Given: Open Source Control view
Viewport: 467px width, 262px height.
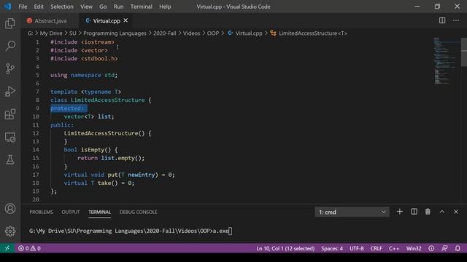Looking at the screenshot, I should (x=10, y=68).
